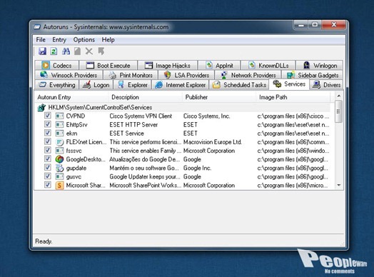The image size is (374, 277).
Task: Sort by the Description column header
Action: (145, 97)
